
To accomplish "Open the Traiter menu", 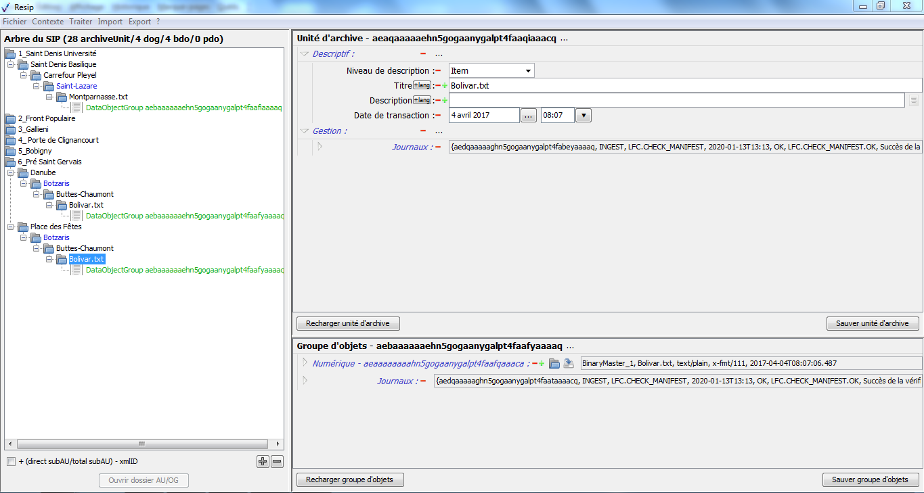I will point(81,22).
